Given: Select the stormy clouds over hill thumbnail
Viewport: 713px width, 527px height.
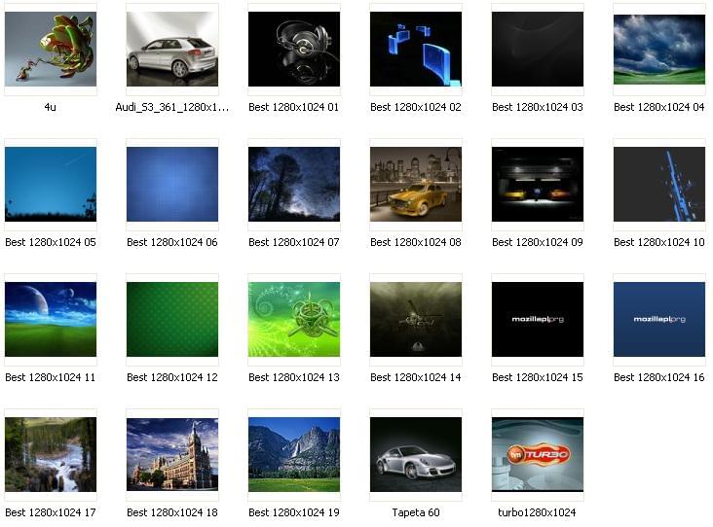Looking at the screenshot, I should pos(659,49).
